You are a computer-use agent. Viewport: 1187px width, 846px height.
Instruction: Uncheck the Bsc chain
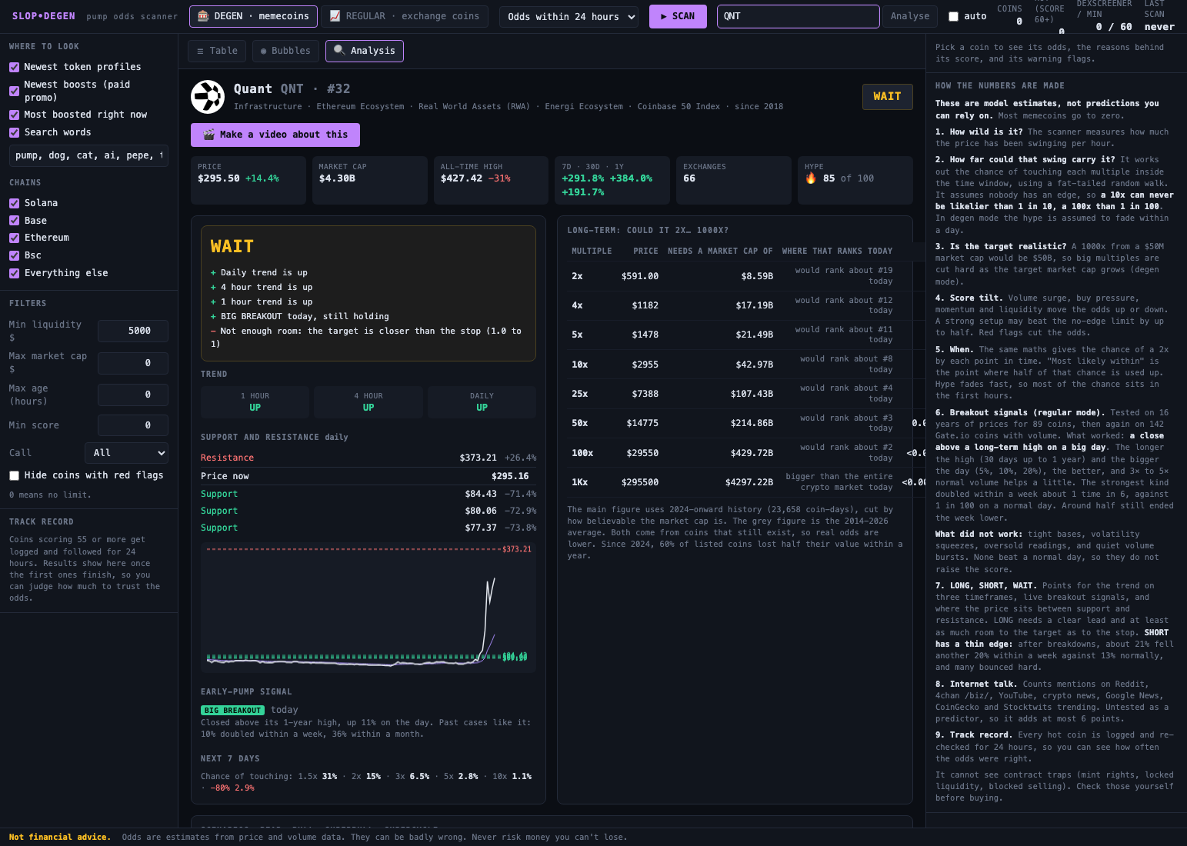coord(14,255)
